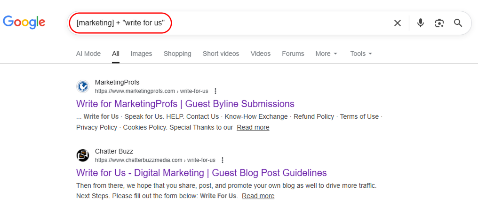Image resolution: width=478 pixels, height=208 pixels.
Task: Switch to the Videos tab
Action: click(261, 54)
